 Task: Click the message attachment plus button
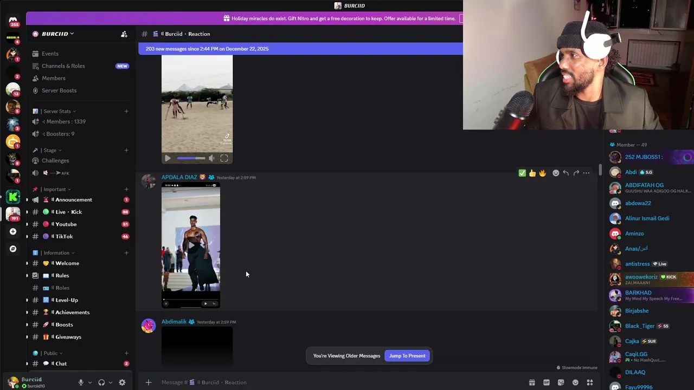click(x=148, y=382)
